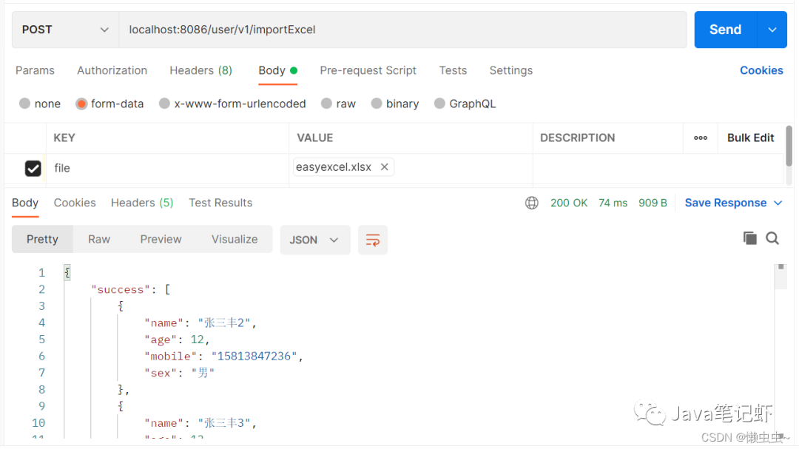The height and width of the screenshot is (449, 799).
Task: Open the Pre-request Script tab
Action: pos(368,71)
